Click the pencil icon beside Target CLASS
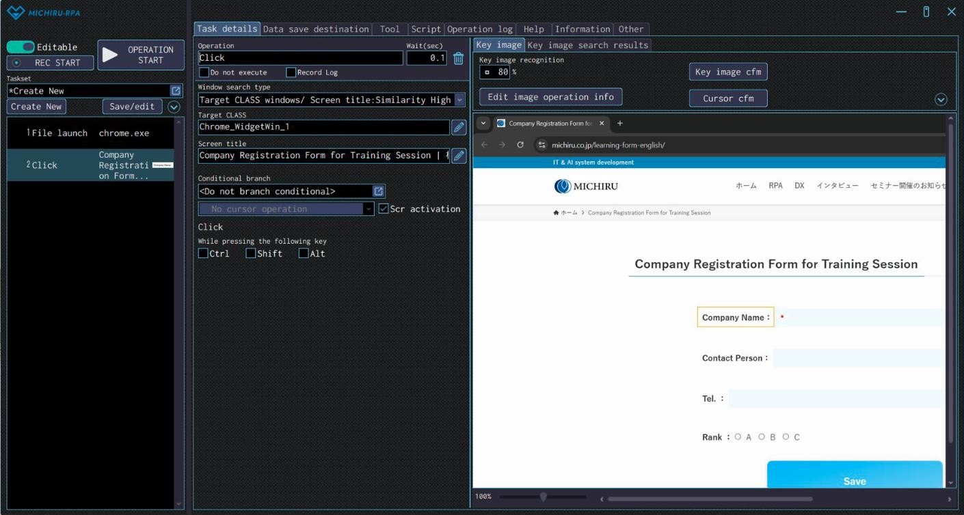Image resolution: width=964 pixels, height=515 pixels. coord(459,127)
